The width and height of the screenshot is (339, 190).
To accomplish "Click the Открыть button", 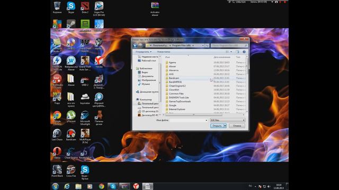I will [x=217, y=126].
